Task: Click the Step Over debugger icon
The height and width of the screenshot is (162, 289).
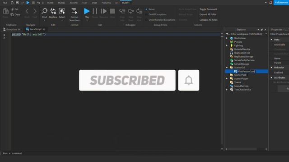Action: point(131,11)
